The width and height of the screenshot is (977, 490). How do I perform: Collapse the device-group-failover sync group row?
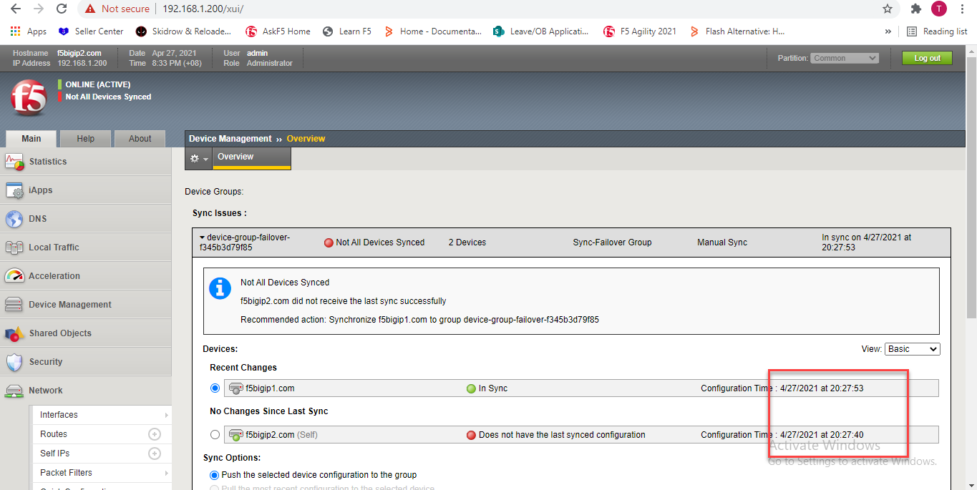point(203,237)
